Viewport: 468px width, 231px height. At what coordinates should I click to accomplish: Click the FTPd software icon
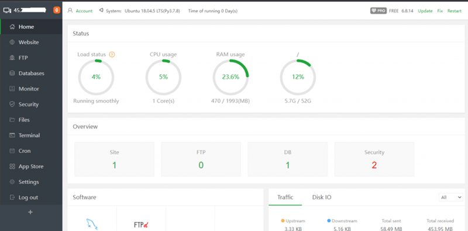click(x=141, y=225)
